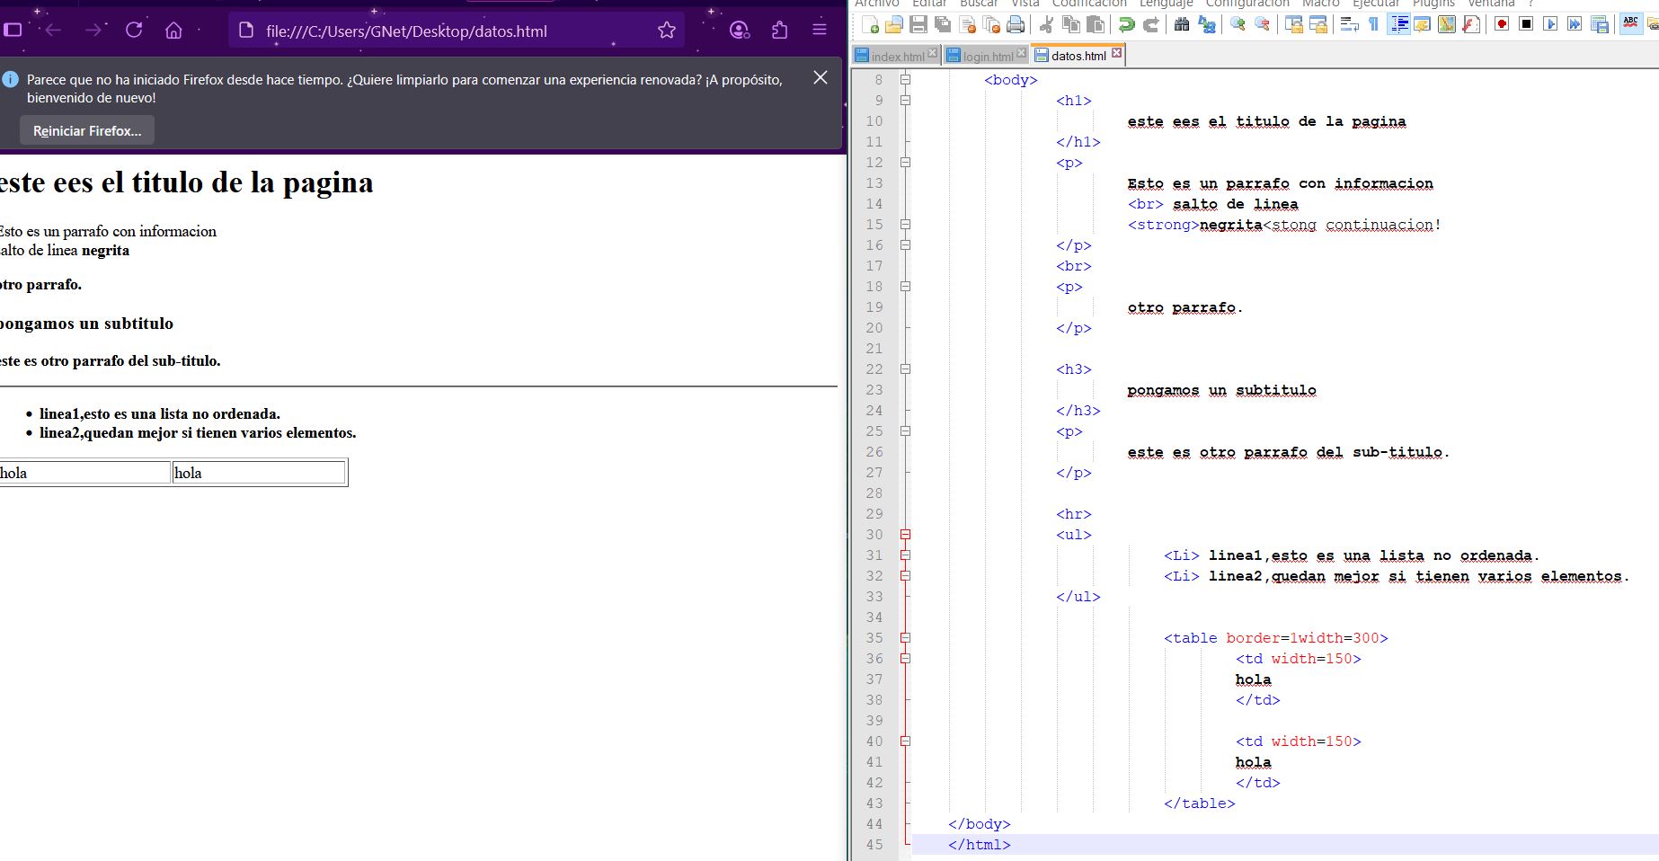
Task: Open Firefox hamburger application menu
Action: (x=820, y=31)
